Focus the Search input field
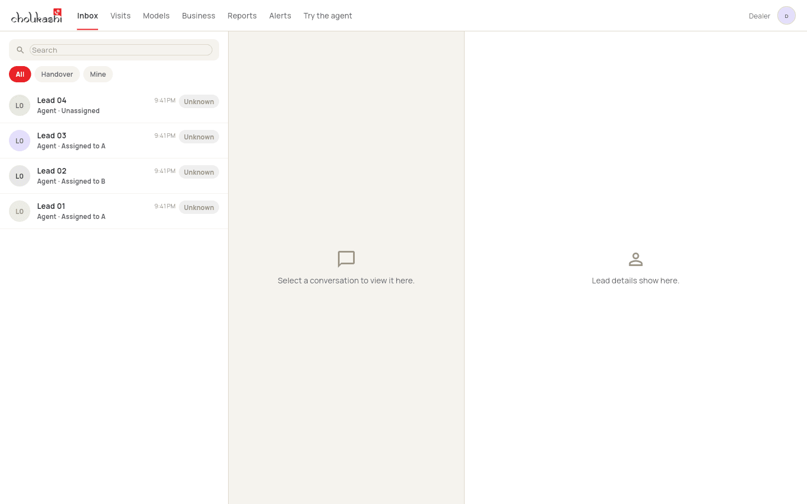This screenshot has height=504, width=807. (121, 50)
